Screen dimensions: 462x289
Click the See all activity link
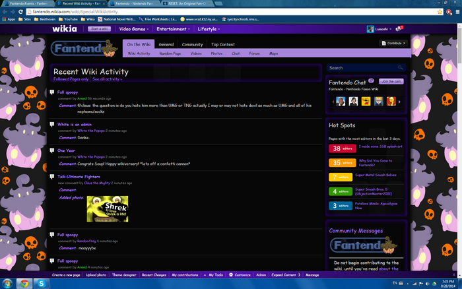pos(107,79)
